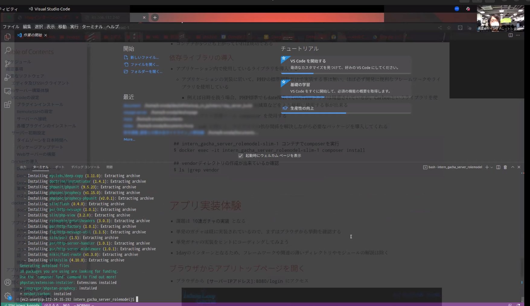
Task: Kill the terminal with the trash icon
Action: coord(505,167)
